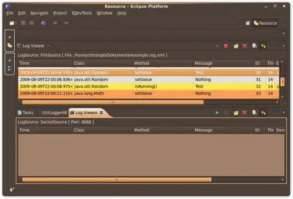
Task: Open log source icon in lower Log Viewer
Action: click(236, 113)
